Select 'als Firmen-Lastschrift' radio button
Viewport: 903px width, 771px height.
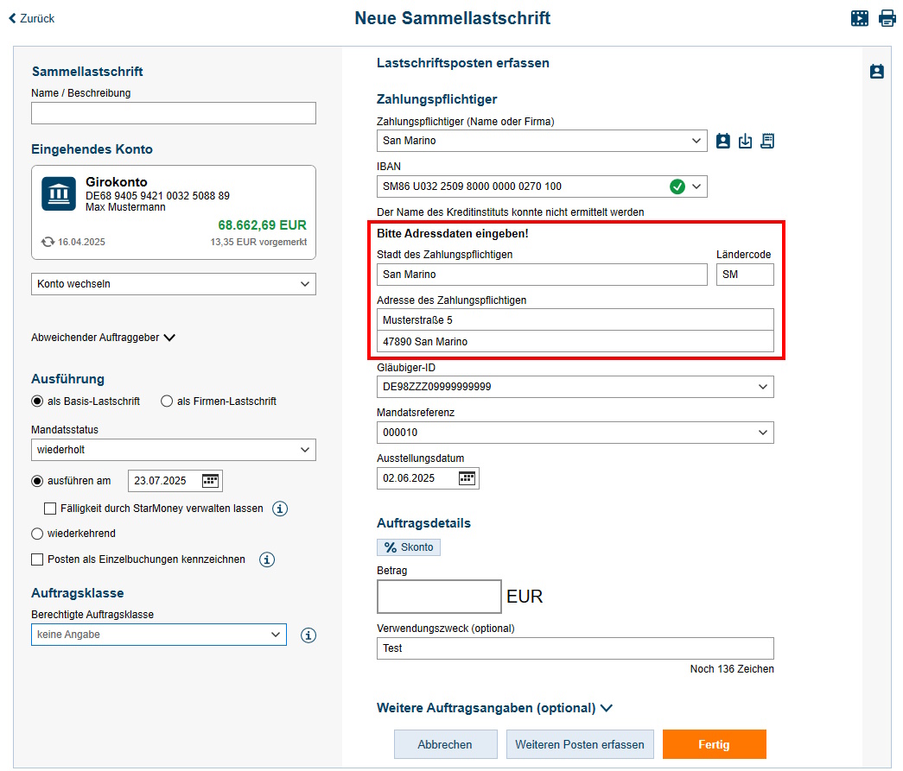167,401
